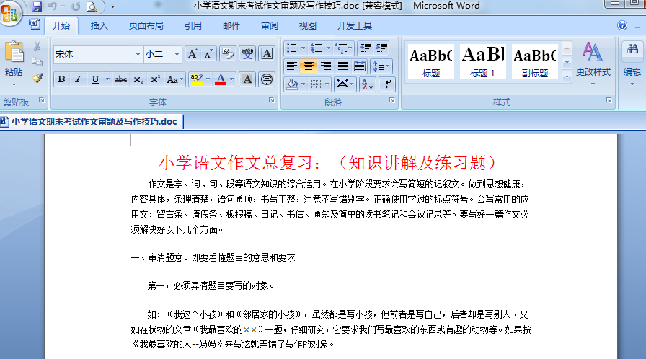Screen dimensions: 646x359
Task: Switch to the 视图 tab
Action: click(x=307, y=25)
